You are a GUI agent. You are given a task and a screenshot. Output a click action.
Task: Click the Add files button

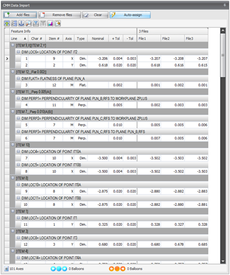tap(20, 15)
